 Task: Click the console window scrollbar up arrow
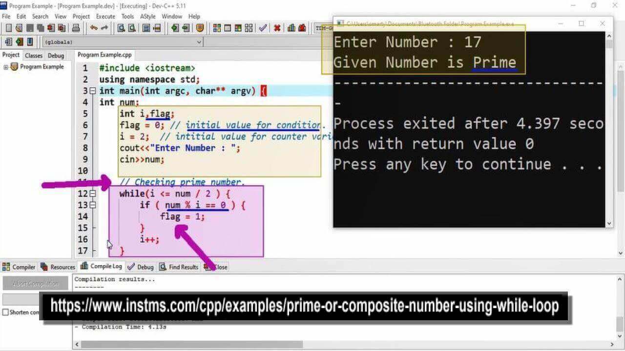coord(609,36)
